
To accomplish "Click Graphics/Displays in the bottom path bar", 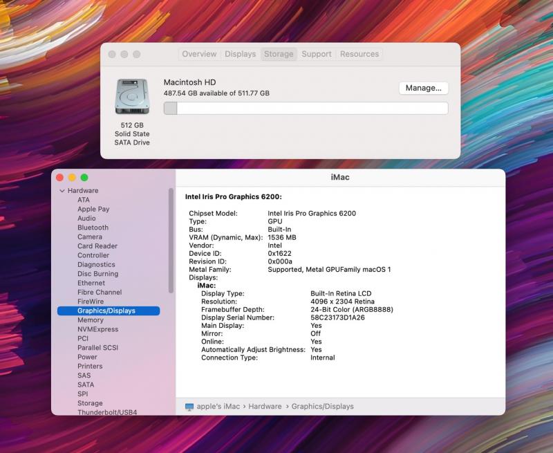I will 322,407.
